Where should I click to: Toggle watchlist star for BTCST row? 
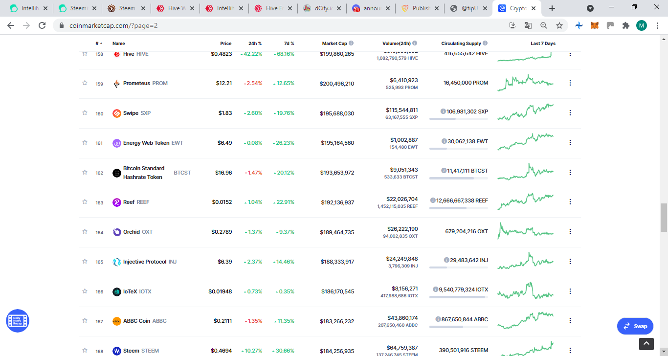coord(85,172)
